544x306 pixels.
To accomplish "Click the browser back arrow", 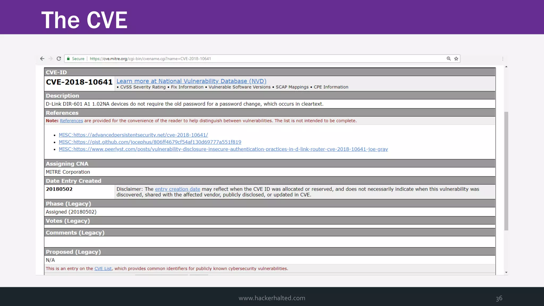I will point(42,59).
